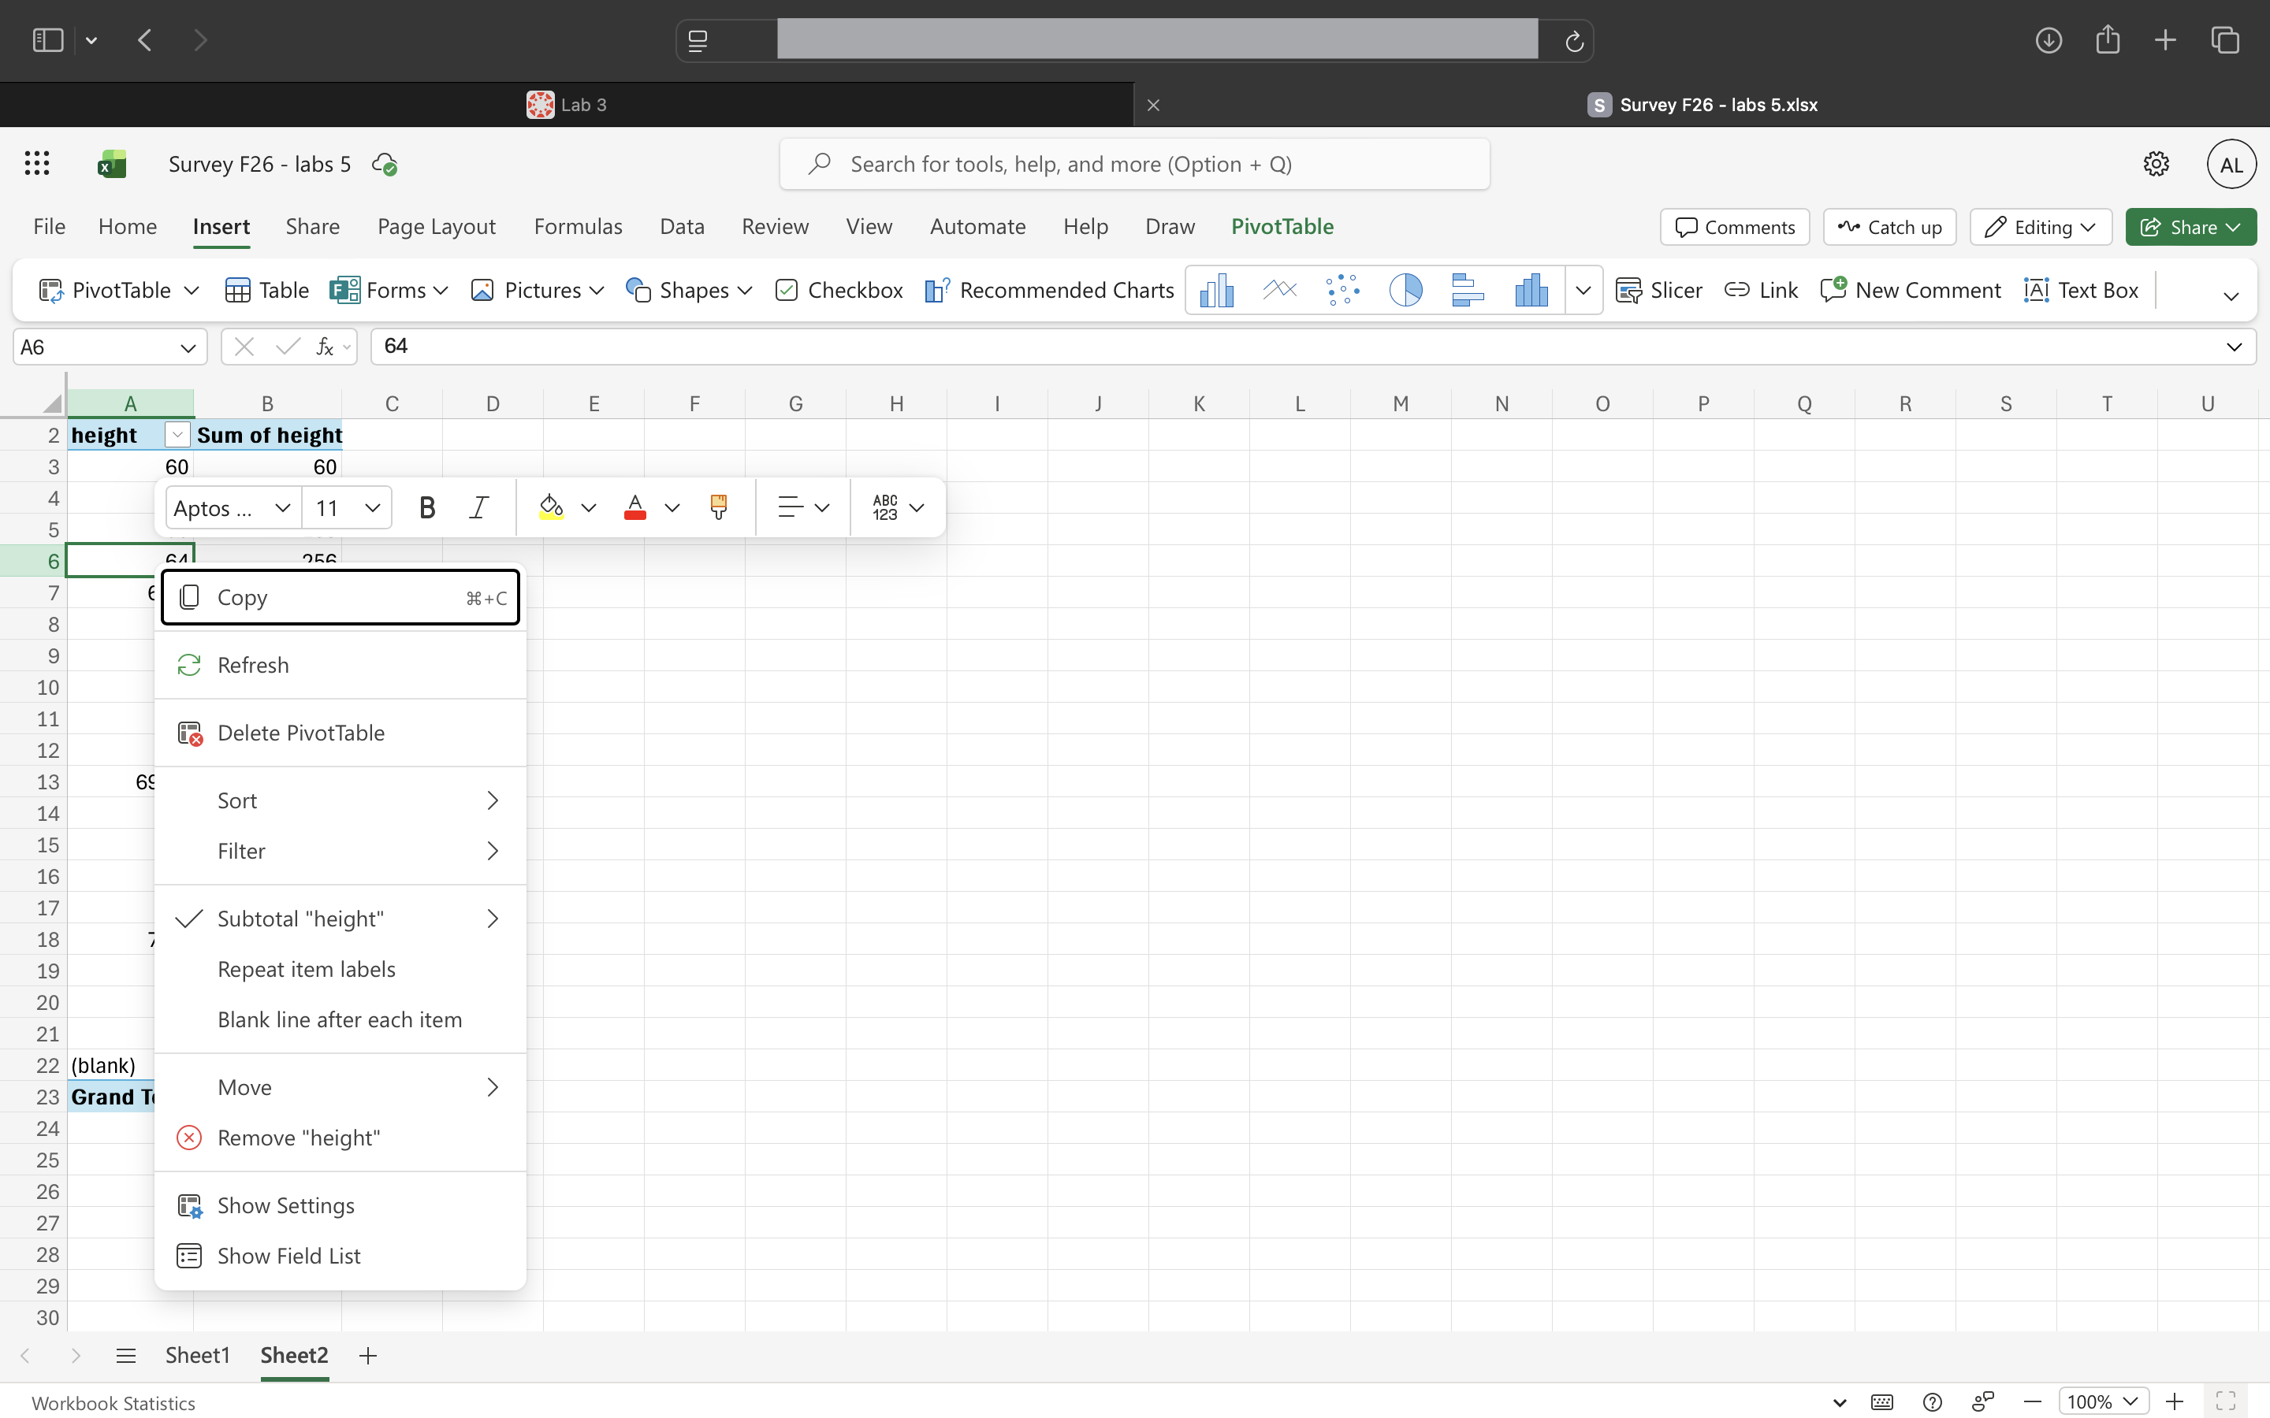Viewport: 2270px width, 1418px height.
Task: Click the Insert Function fx button
Action: click(325, 347)
